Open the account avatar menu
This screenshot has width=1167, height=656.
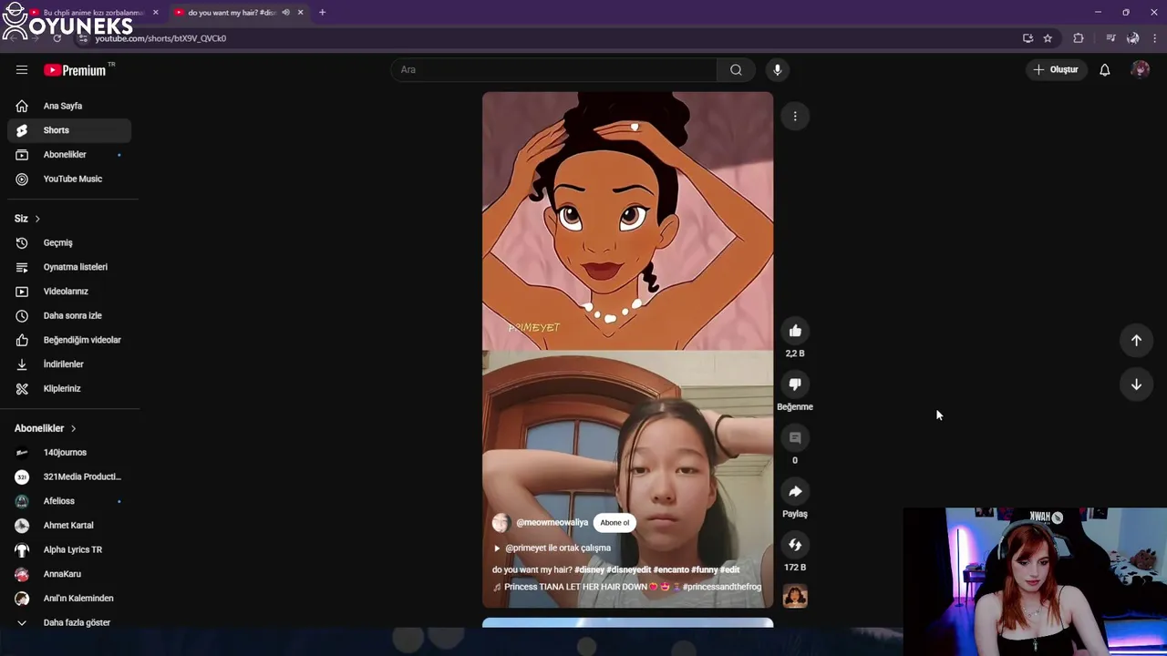1140,70
